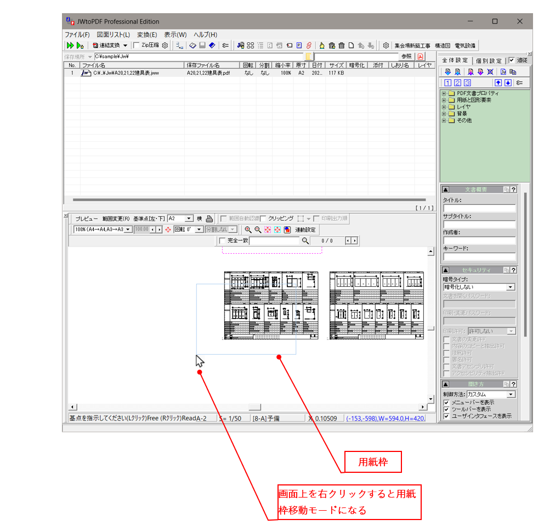Click the 連動設定 button
544x525 pixels.
click(305, 230)
